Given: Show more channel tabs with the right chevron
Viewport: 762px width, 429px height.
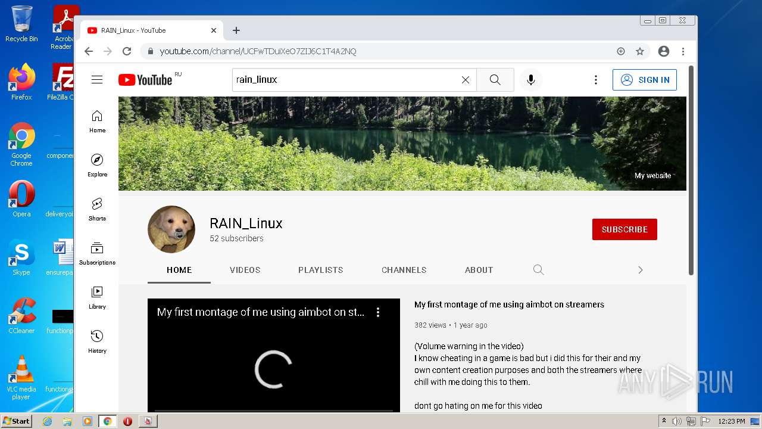Looking at the screenshot, I should [x=641, y=270].
